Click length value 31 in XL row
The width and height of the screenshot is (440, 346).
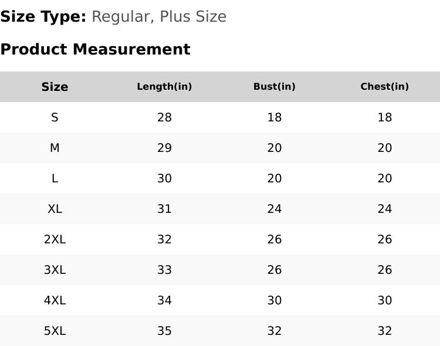[x=164, y=209]
